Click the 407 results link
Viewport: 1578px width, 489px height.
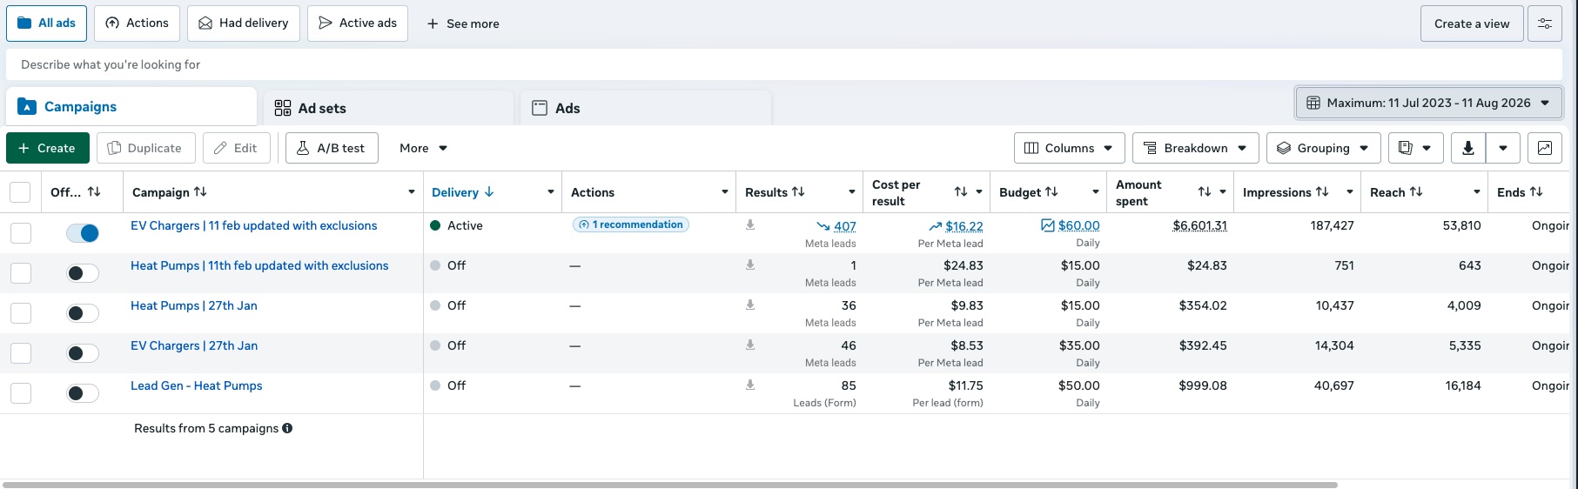(x=844, y=226)
